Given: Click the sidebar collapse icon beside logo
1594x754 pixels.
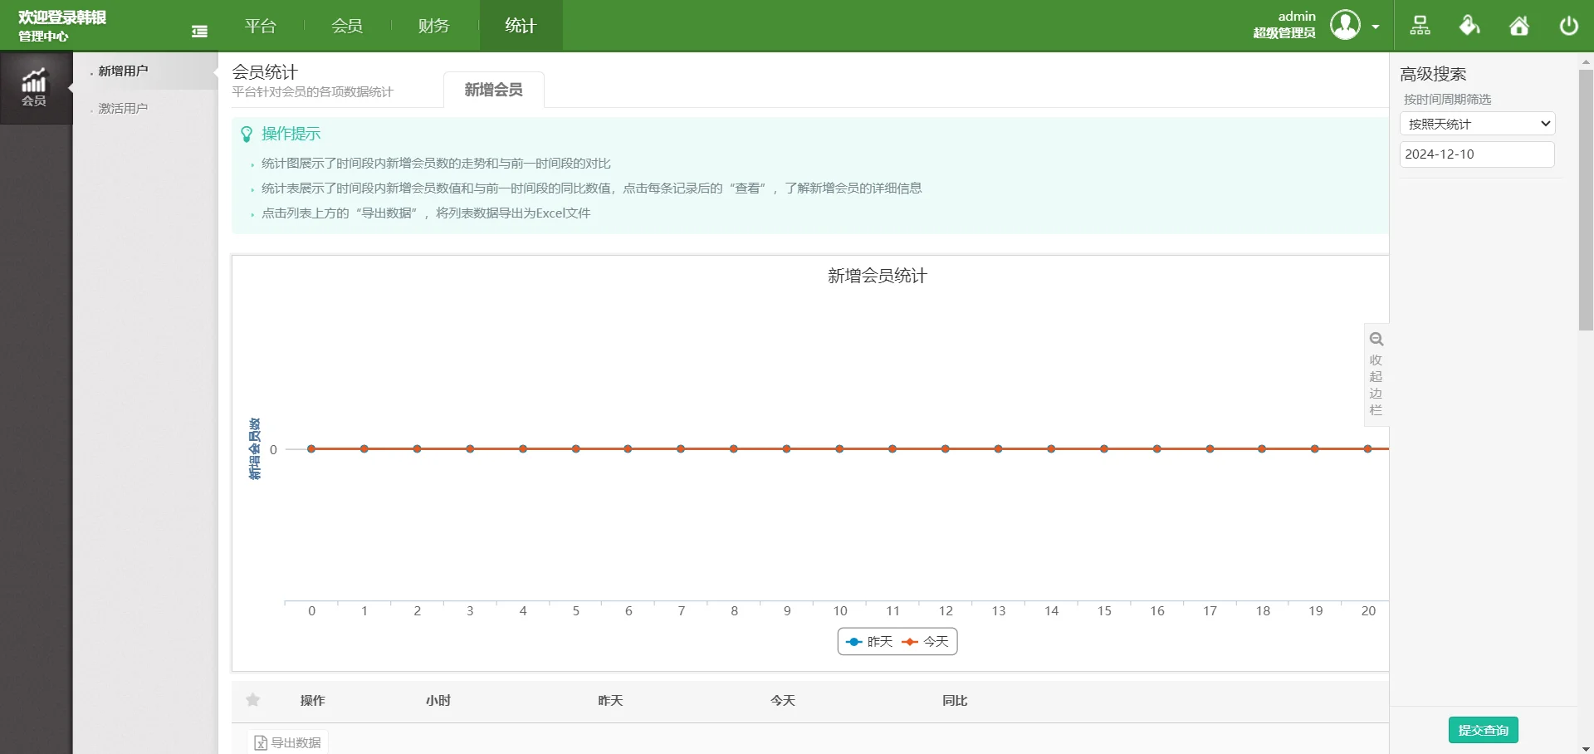Looking at the screenshot, I should click(x=199, y=30).
